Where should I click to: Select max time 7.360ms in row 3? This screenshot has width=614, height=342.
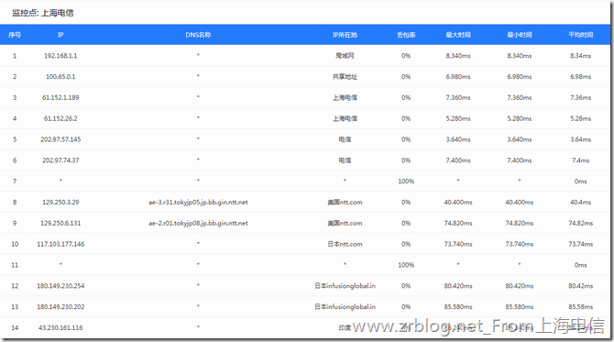pos(458,97)
